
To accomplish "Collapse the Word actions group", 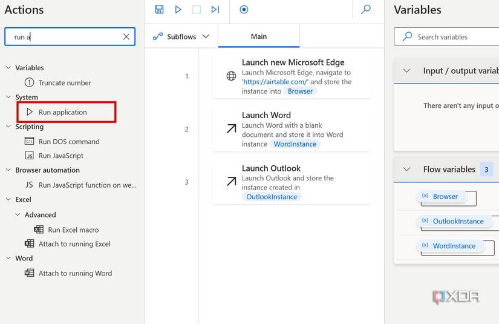I will pyautogui.click(x=8, y=258).
